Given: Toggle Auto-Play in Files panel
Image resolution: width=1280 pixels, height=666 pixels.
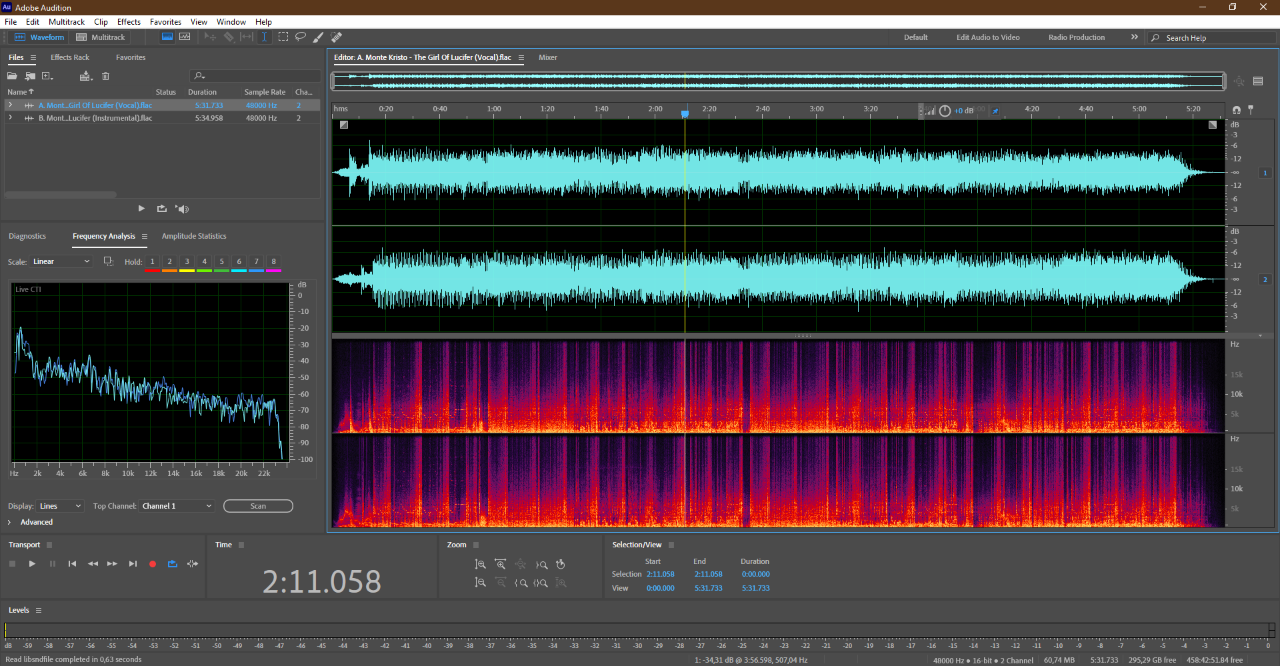Looking at the screenshot, I should [182, 209].
